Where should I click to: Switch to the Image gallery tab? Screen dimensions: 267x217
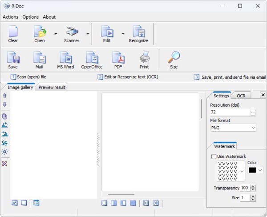click(20, 87)
